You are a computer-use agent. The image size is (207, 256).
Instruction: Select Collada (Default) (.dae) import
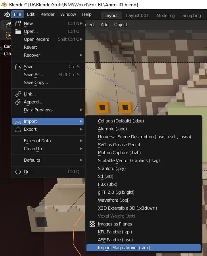point(144,121)
